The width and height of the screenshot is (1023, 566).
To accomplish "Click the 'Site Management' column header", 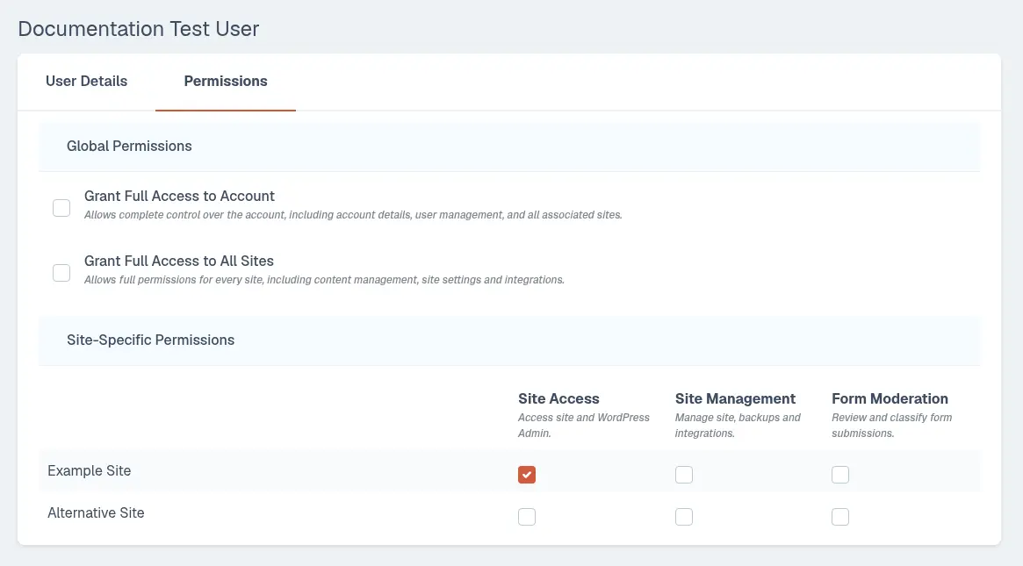I will pos(735,398).
